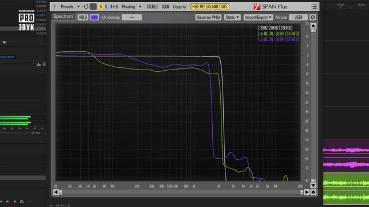This screenshot has height=207, width=369.
Task: Toggle the spectrum HOLD button
Action: pyautogui.click(x=82, y=17)
